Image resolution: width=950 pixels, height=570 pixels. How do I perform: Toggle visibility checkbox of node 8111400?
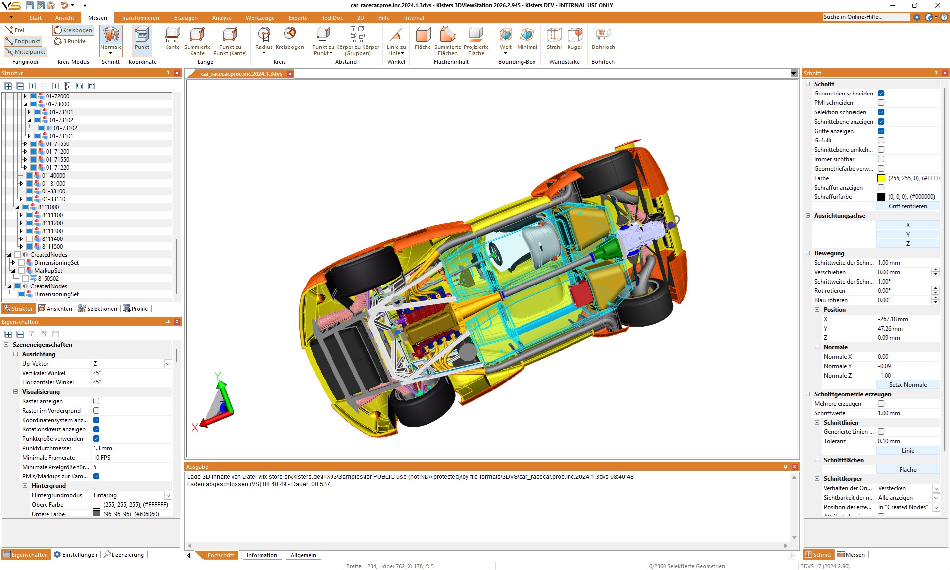[x=29, y=239]
